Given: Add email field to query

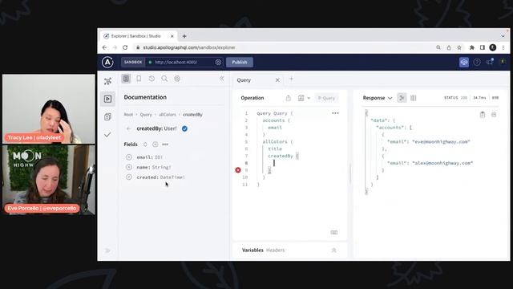Looking at the screenshot, I should tap(129, 157).
